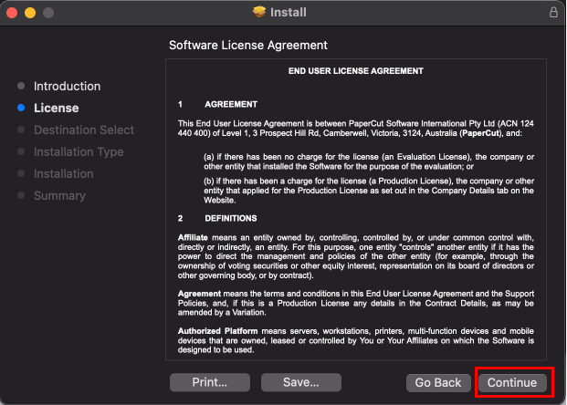567x405 pixels.
Task: Click the bold Agreement definition term
Action: click(x=199, y=294)
